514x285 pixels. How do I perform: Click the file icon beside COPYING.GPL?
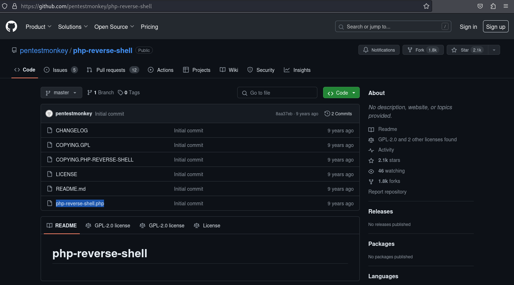click(50, 145)
